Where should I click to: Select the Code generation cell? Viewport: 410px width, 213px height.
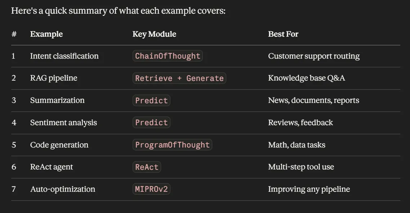[59, 145]
